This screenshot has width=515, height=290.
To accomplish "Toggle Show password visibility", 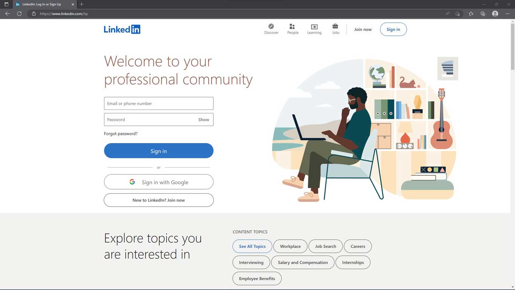I will click(x=204, y=120).
